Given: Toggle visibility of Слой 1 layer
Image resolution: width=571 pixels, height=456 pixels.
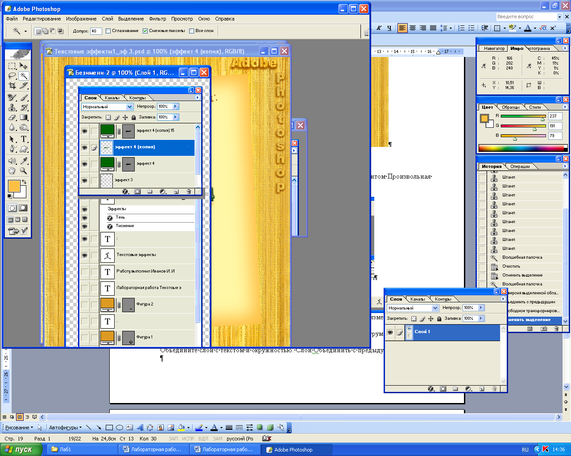Looking at the screenshot, I should pyautogui.click(x=390, y=332).
